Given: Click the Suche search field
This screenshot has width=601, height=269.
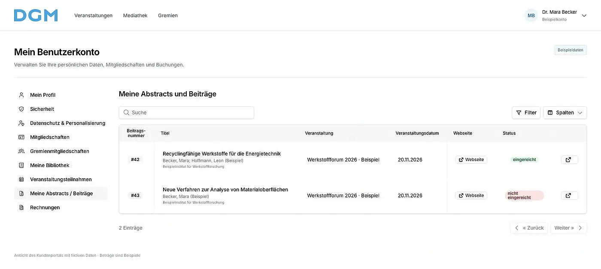Looking at the screenshot, I should click(x=186, y=113).
